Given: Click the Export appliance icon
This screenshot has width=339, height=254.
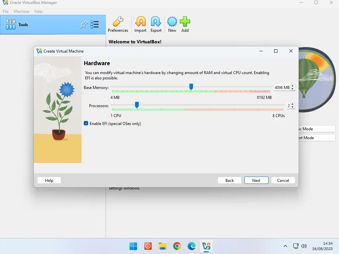Looking at the screenshot, I should pyautogui.click(x=156, y=22).
